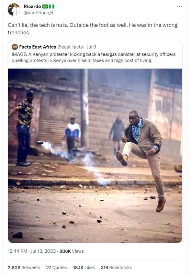The width and height of the screenshot is (192, 275).
Task: Visit the @east_facts handle
Action: (x=70, y=47)
